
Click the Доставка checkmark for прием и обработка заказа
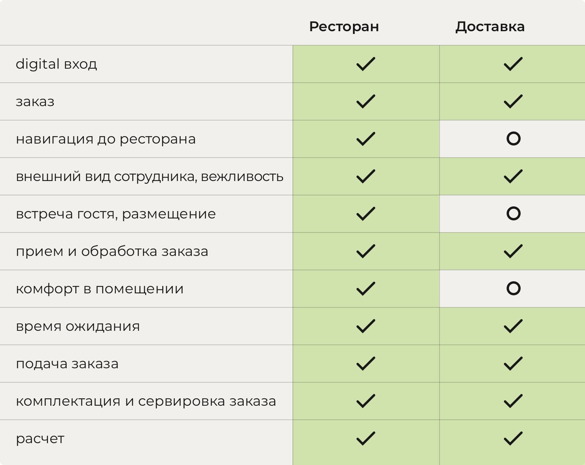(513, 251)
